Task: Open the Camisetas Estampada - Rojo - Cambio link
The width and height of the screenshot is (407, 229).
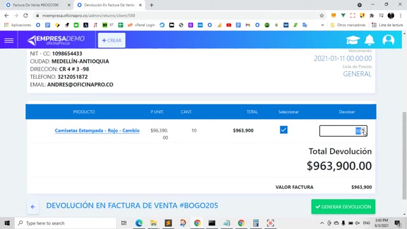Action: tap(97, 130)
